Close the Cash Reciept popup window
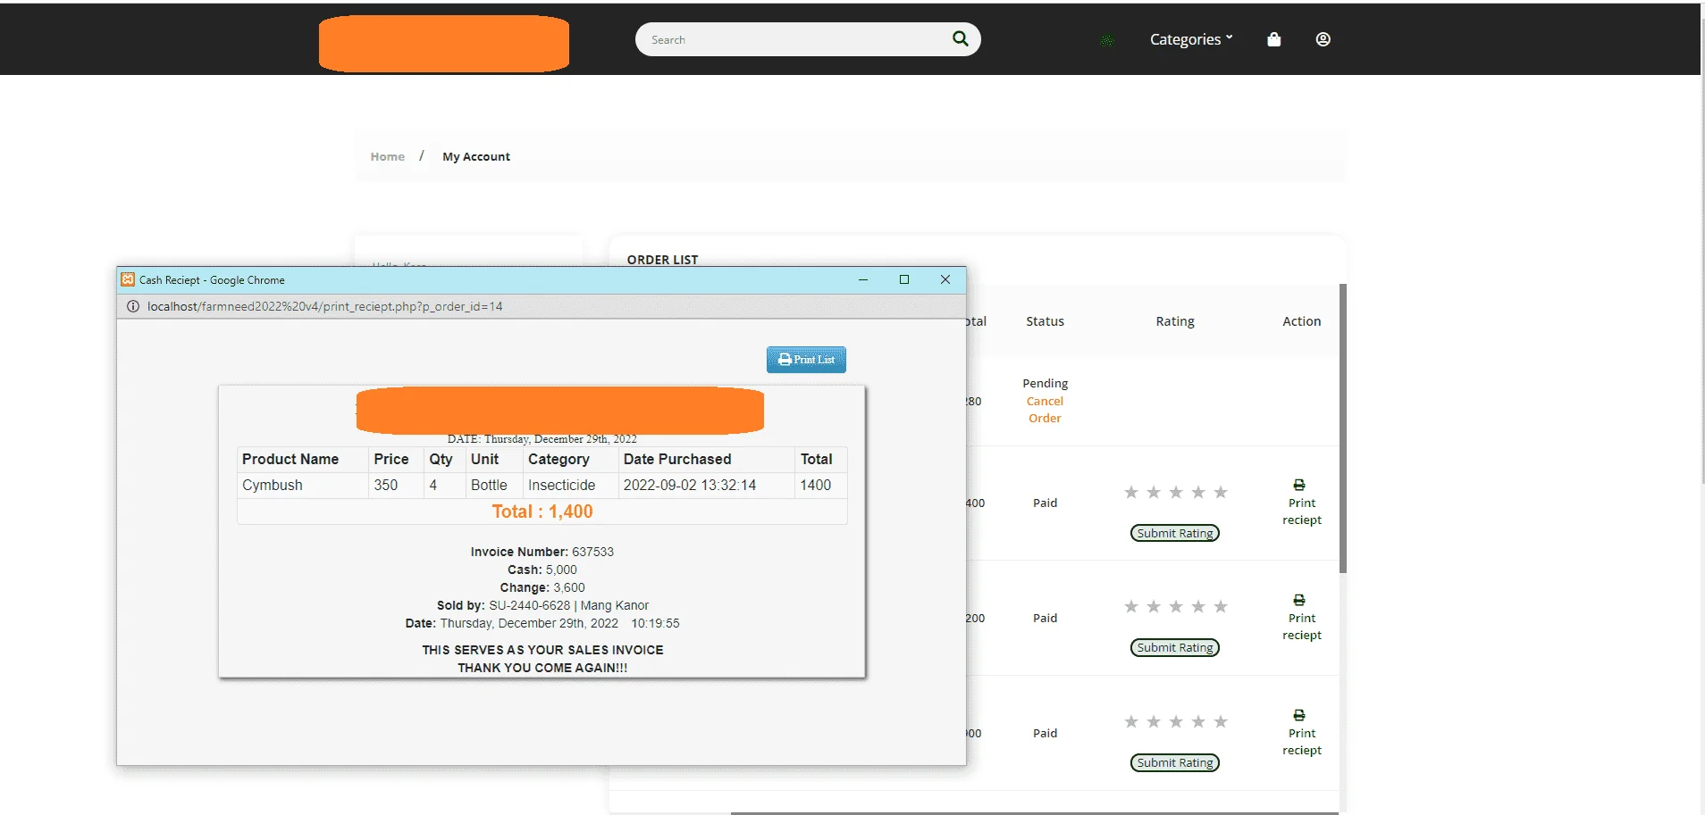The image size is (1705, 815). pyautogui.click(x=945, y=279)
